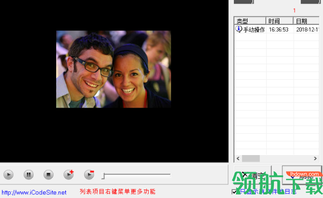
Task: Click the video preview photo of two people
Action: click(x=113, y=69)
